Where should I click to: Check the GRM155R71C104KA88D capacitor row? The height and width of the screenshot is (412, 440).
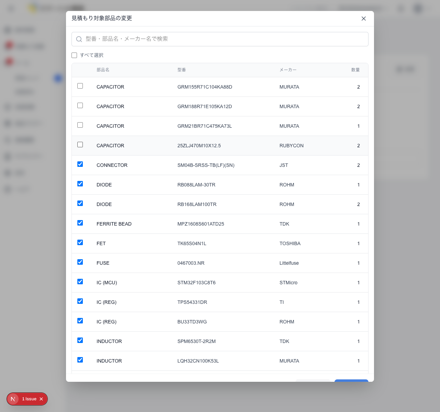tap(80, 86)
